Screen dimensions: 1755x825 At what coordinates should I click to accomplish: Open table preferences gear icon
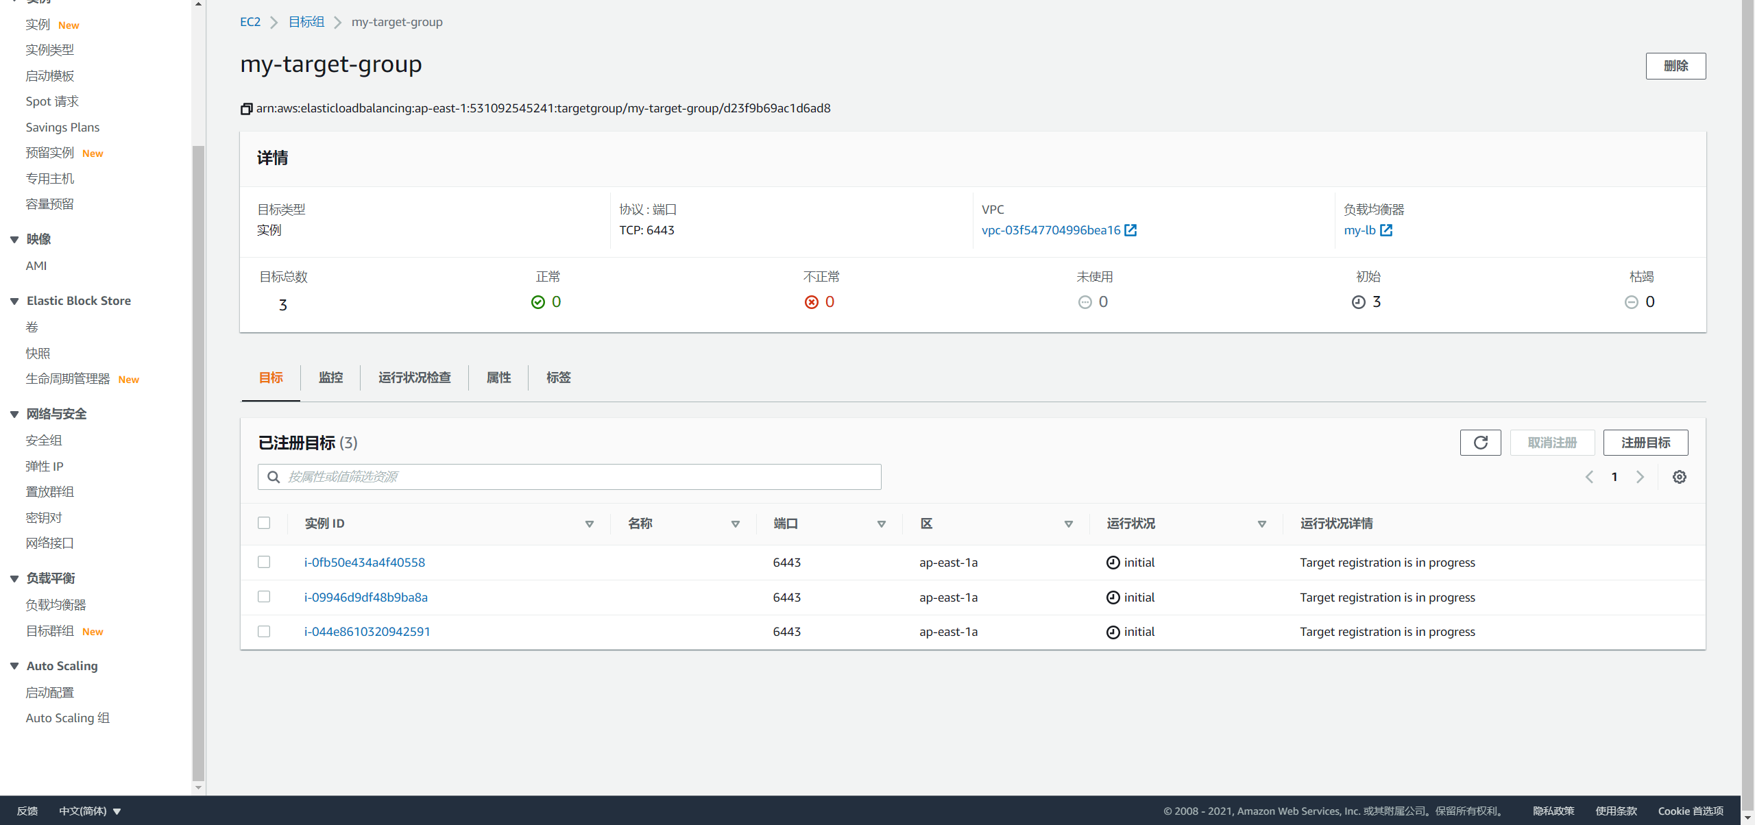point(1680,477)
